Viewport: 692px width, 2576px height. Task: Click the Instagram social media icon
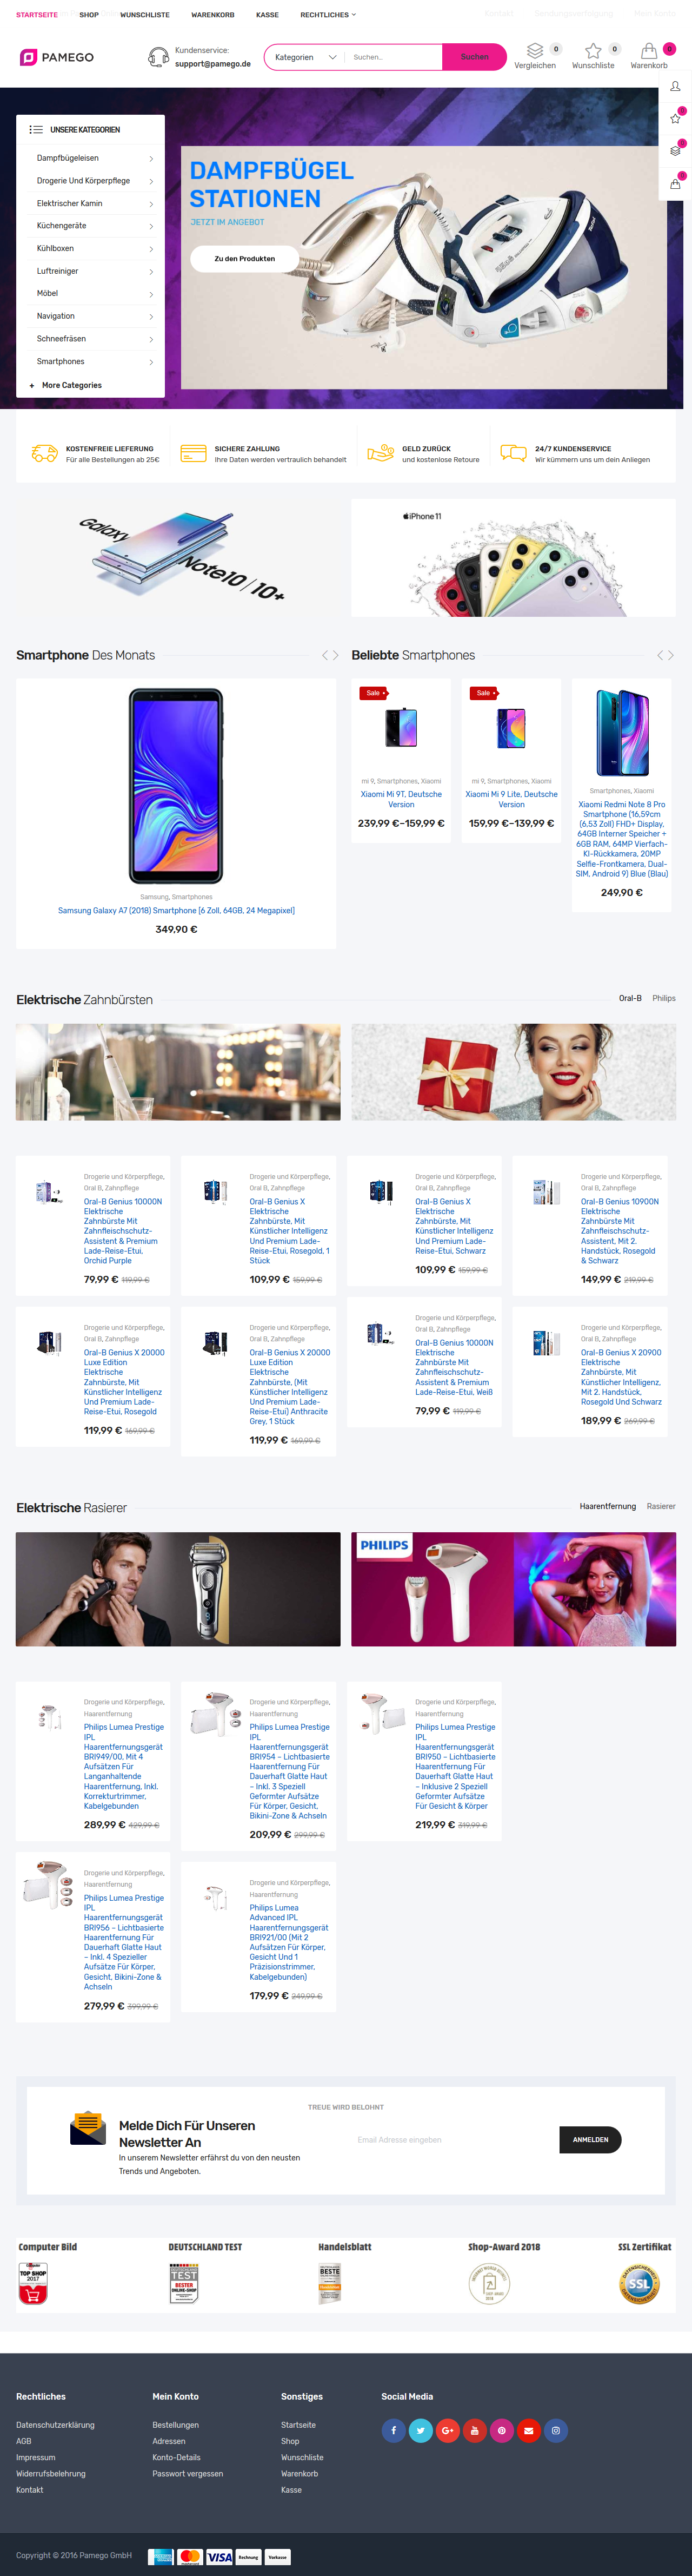click(555, 2430)
